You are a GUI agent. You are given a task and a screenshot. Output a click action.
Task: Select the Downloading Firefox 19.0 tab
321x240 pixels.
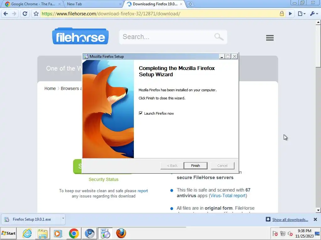click(x=155, y=4)
